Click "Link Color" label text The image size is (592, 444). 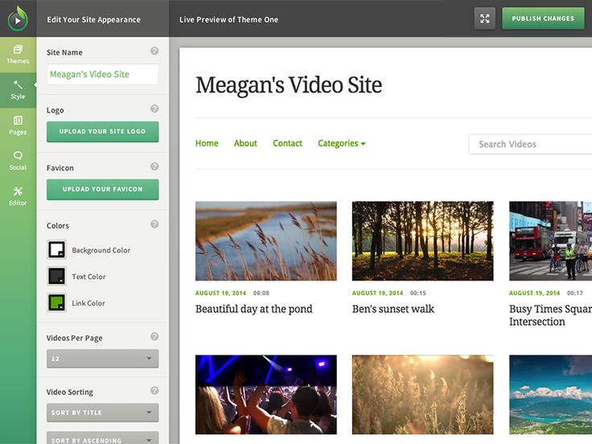tap(88, 303)
